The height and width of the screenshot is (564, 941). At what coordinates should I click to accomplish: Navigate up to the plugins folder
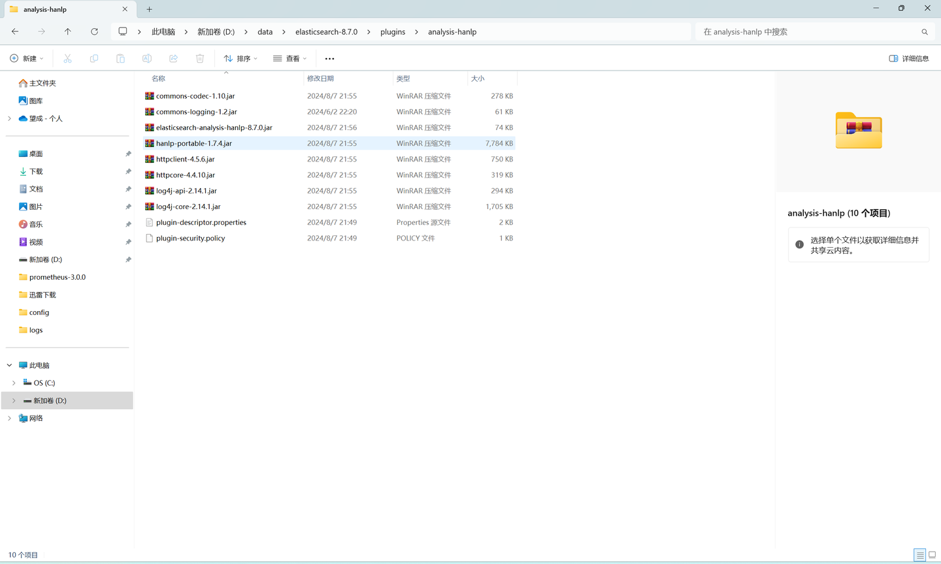(x=67, y=31)
